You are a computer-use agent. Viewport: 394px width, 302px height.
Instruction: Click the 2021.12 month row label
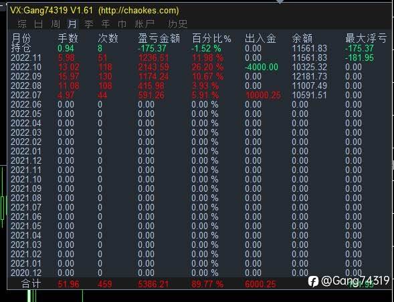(26, 160)
